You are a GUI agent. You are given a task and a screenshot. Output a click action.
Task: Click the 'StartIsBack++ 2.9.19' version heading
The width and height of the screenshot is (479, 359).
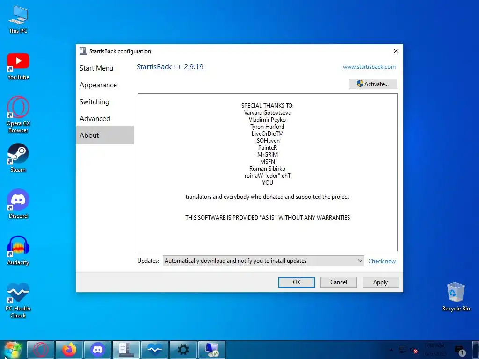170,66
